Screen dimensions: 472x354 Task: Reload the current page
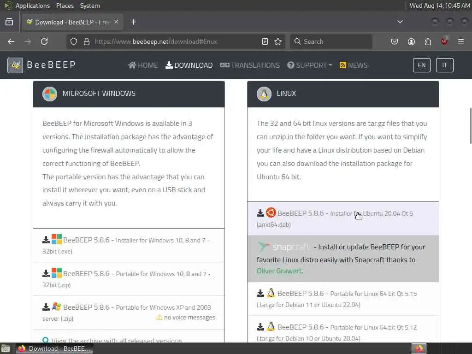[44, 41]
